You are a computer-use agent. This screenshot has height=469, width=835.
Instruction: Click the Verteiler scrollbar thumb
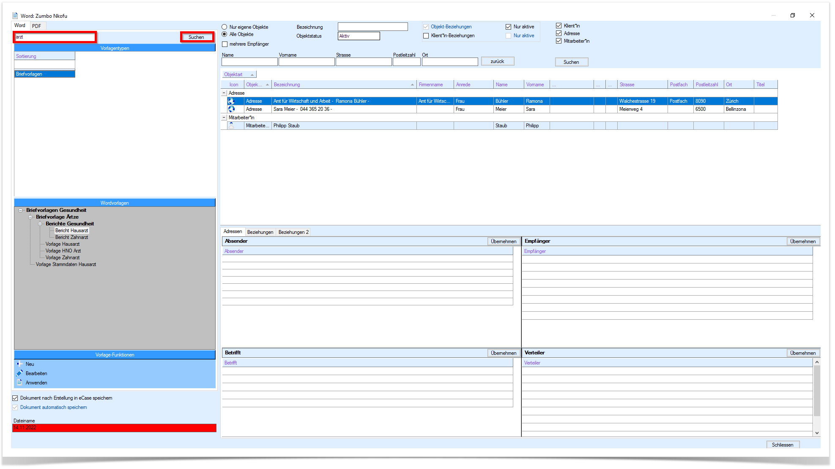817,391
